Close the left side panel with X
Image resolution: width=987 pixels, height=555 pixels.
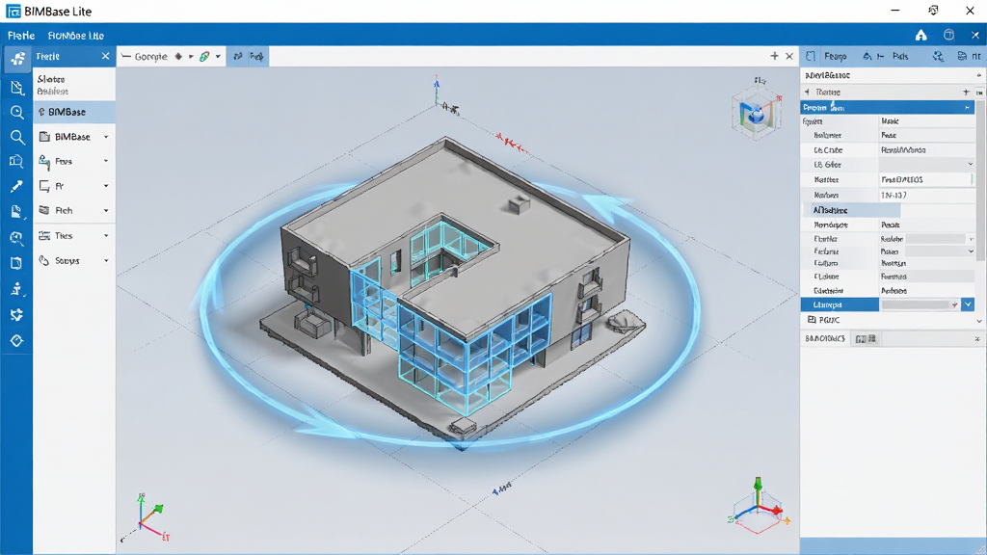105,56
